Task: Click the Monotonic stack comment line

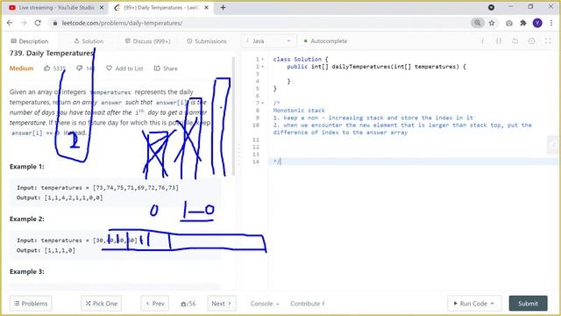Action: coord(299,111)
